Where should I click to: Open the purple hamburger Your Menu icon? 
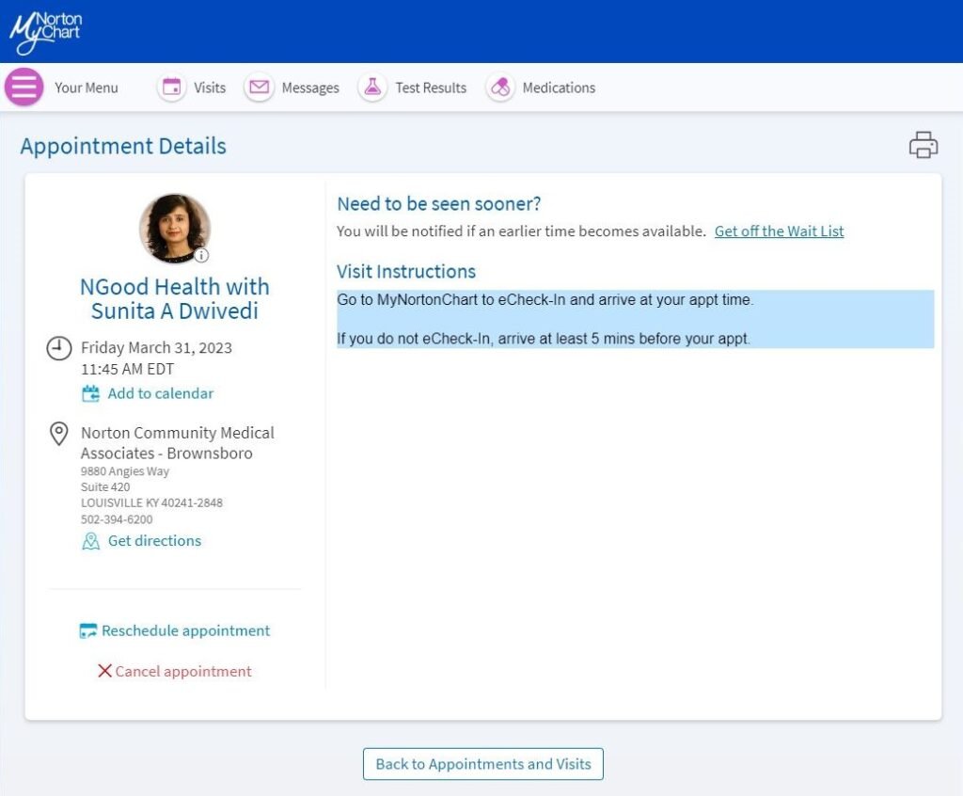click(24, 87)
